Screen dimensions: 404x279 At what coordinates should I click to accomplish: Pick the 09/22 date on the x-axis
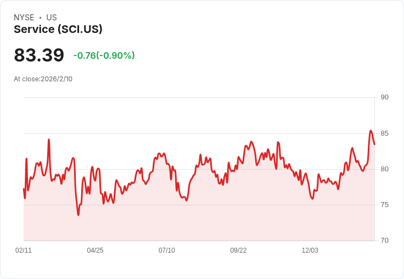pyautogui.click(x=238, y=250)
